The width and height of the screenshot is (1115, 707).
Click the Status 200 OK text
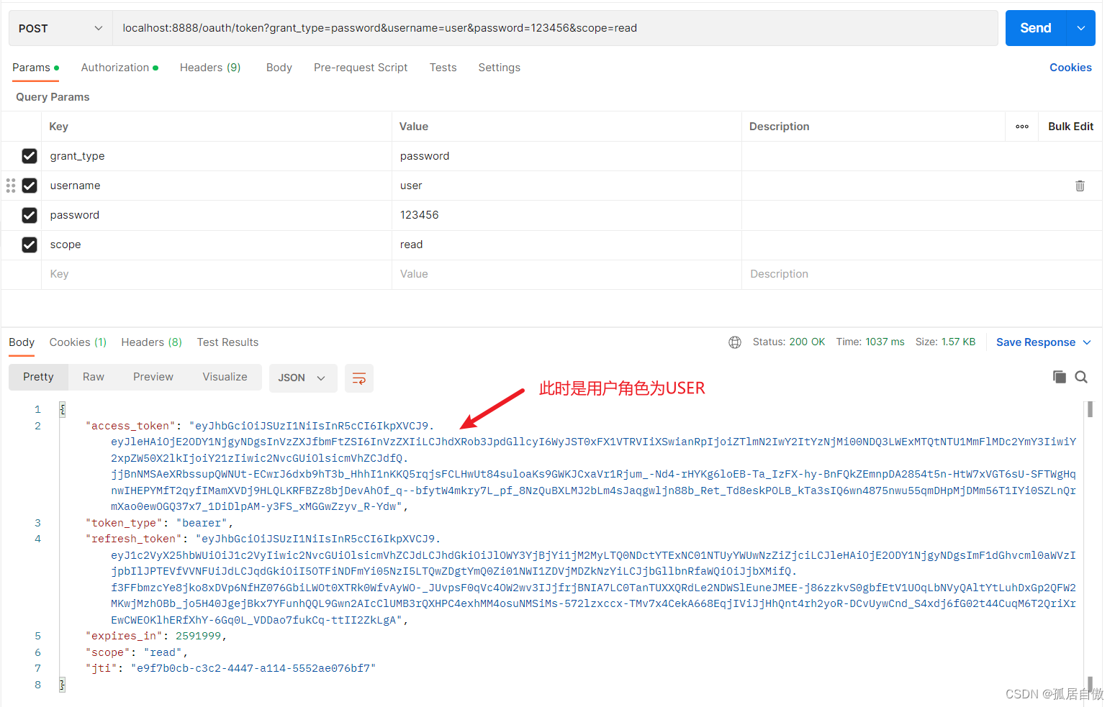[x=789, y=342]
